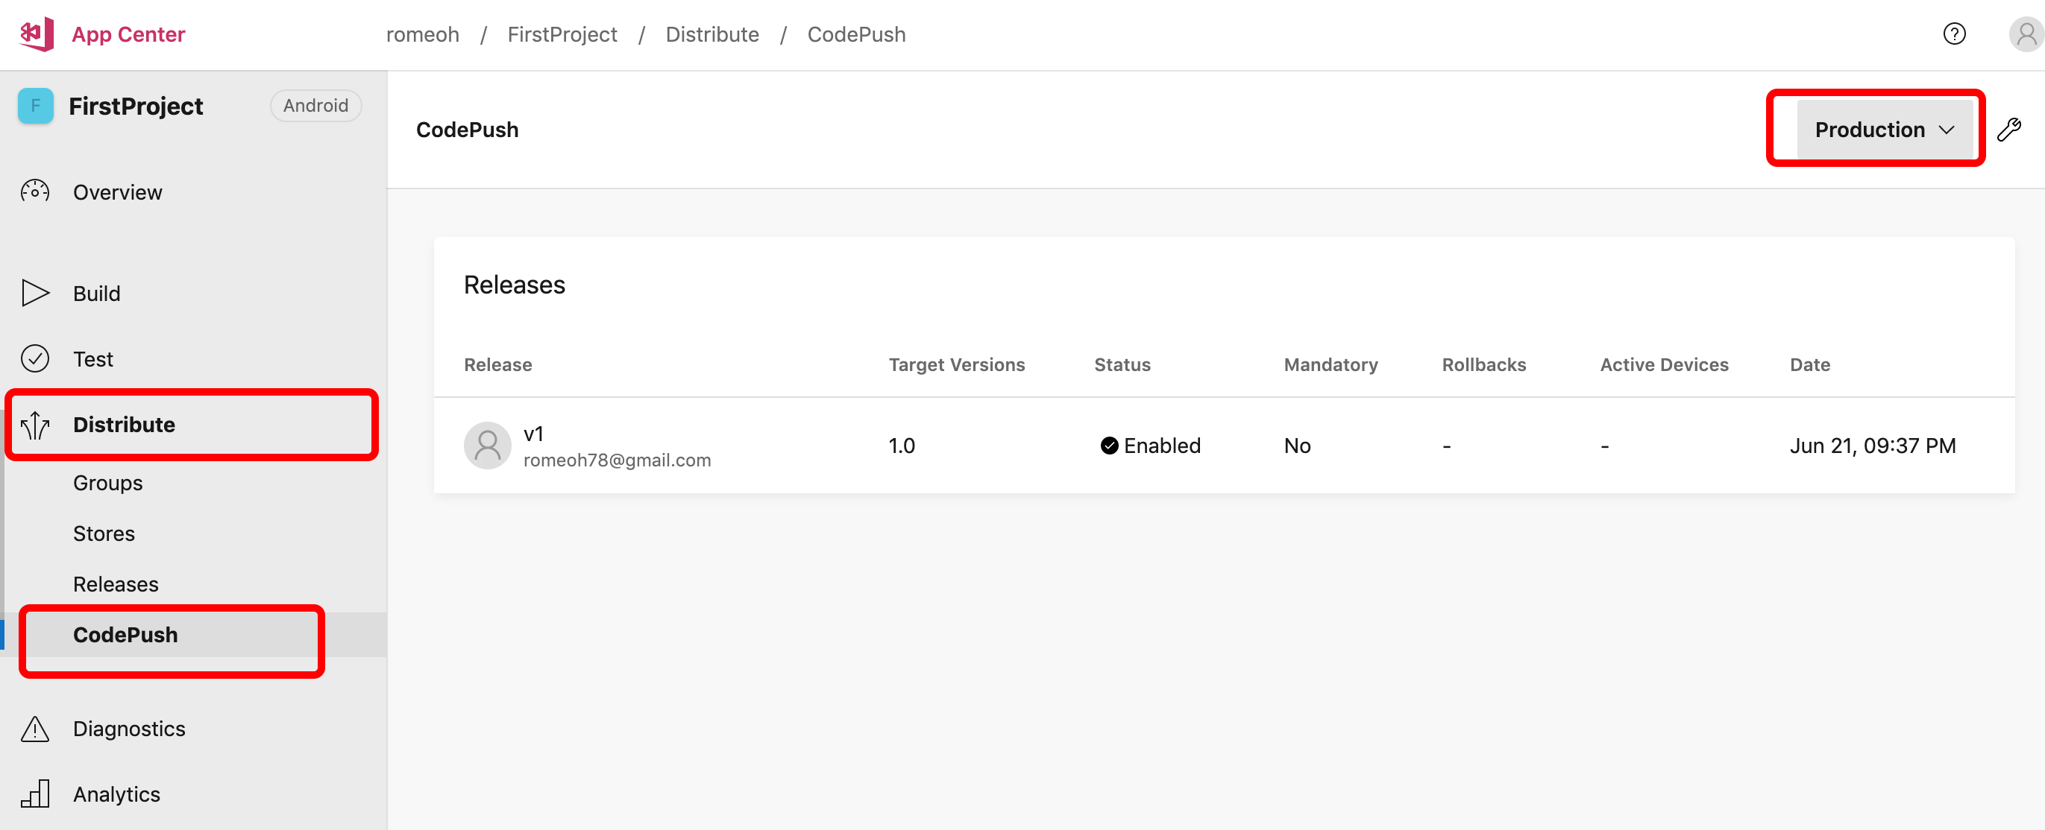This screenshot has width=2045, height=830.
Task: Collapse the Distribute sidebar section
Action: pos(124,425)
